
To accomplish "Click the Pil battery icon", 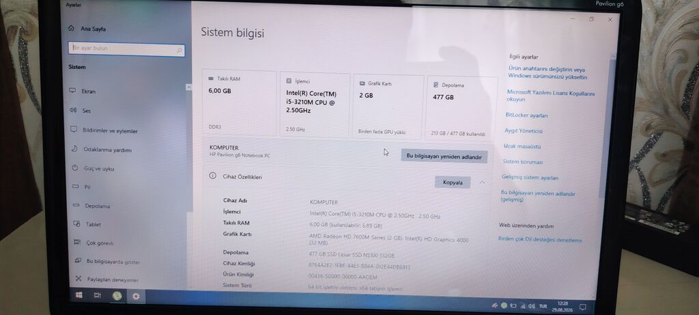I will pyautogui.click(x=75, y=187).
